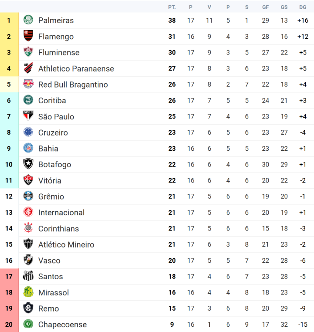
Task: Select the Chapecoense green badge
Action: [x=28, y=324]
